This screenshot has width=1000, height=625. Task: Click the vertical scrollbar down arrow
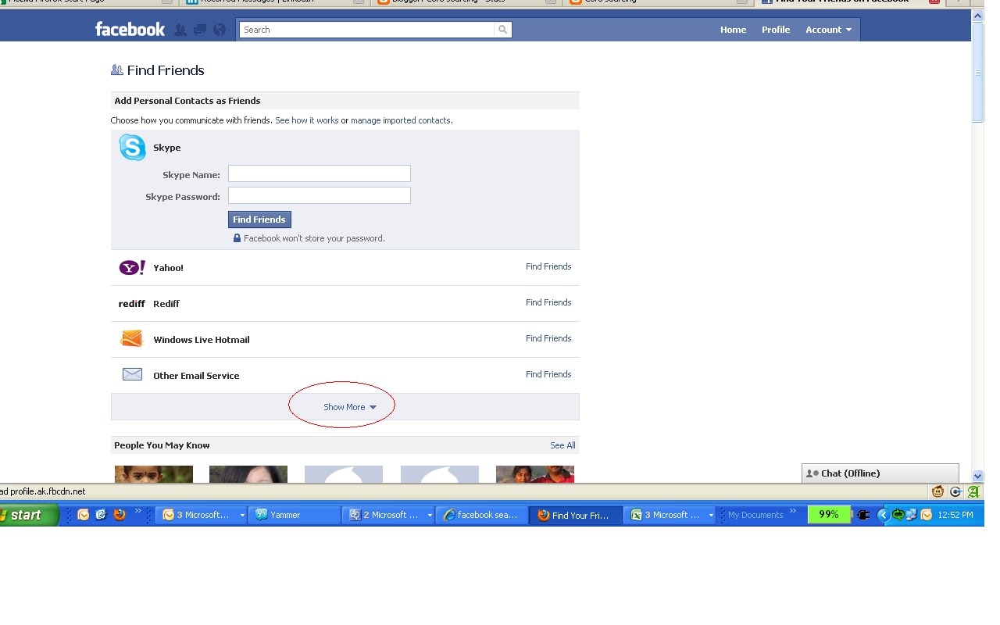pos(978,476)
